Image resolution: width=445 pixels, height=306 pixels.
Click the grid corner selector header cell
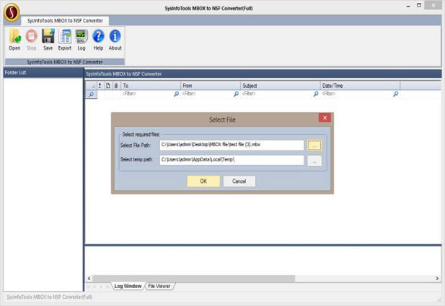91,86
